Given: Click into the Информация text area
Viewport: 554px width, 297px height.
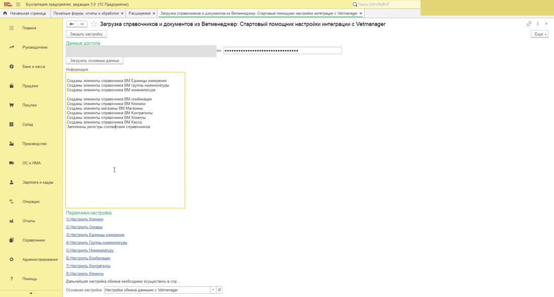Looking at the screenshot, I should (x=125, y=140).
